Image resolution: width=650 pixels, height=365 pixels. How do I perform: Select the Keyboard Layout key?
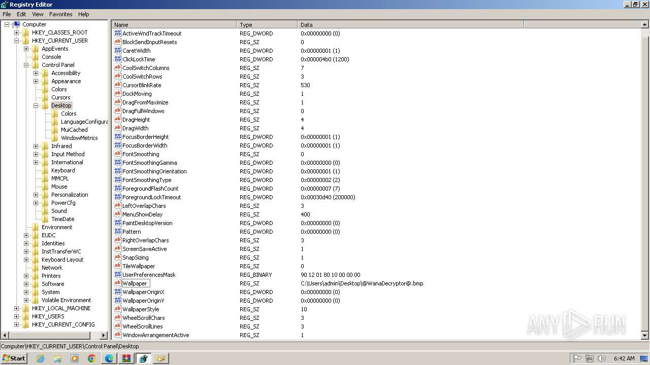(x=62, y=260)
